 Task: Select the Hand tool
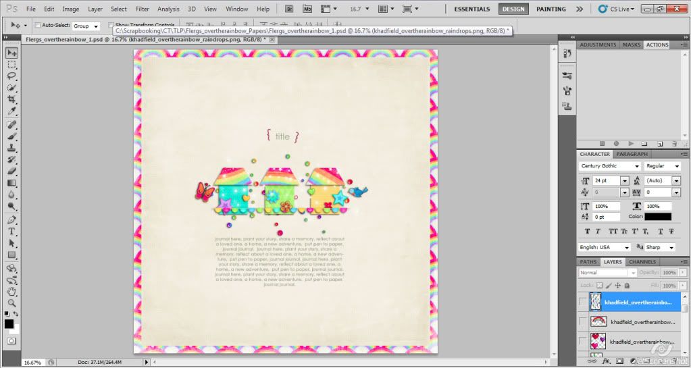pyautogui.click(x=11, y=292)
